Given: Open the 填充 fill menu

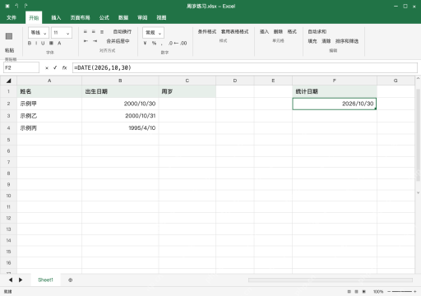Looking at the screenshot, I should [x=312, y=41].
